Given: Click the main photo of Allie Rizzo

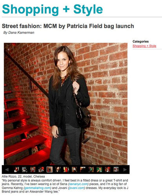Looking at the screenshot, I should [x=66, y=104].
